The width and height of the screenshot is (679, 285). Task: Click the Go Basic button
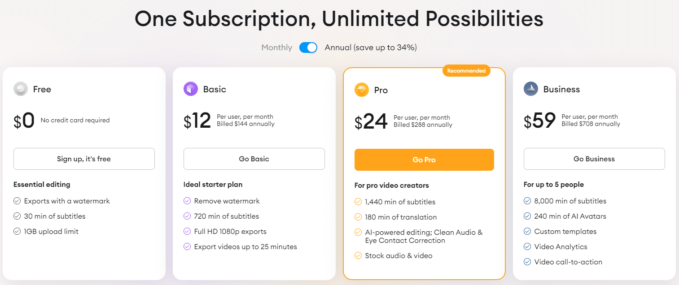pyautogui.click(x=254, y=159)
